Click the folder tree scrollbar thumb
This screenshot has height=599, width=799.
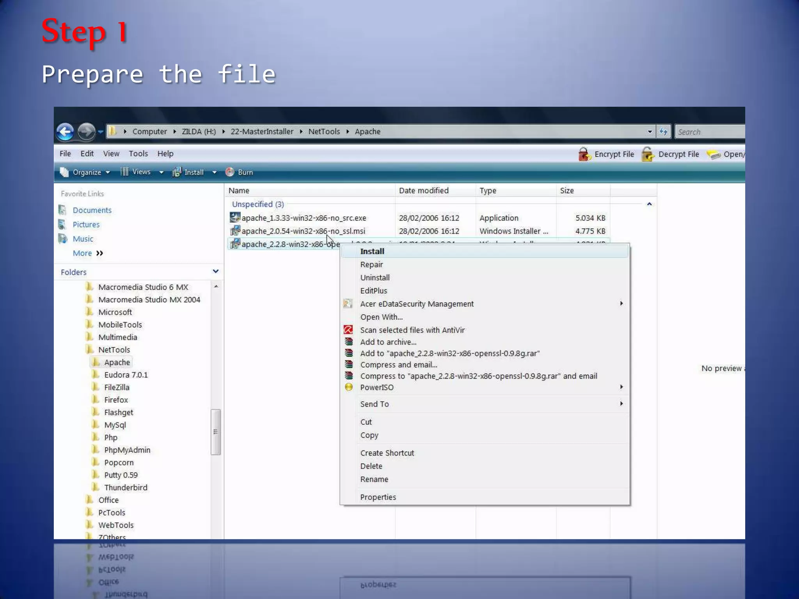click(x=216, y=432)
